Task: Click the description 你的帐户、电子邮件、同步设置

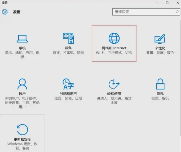Action: tap(22, 103)
